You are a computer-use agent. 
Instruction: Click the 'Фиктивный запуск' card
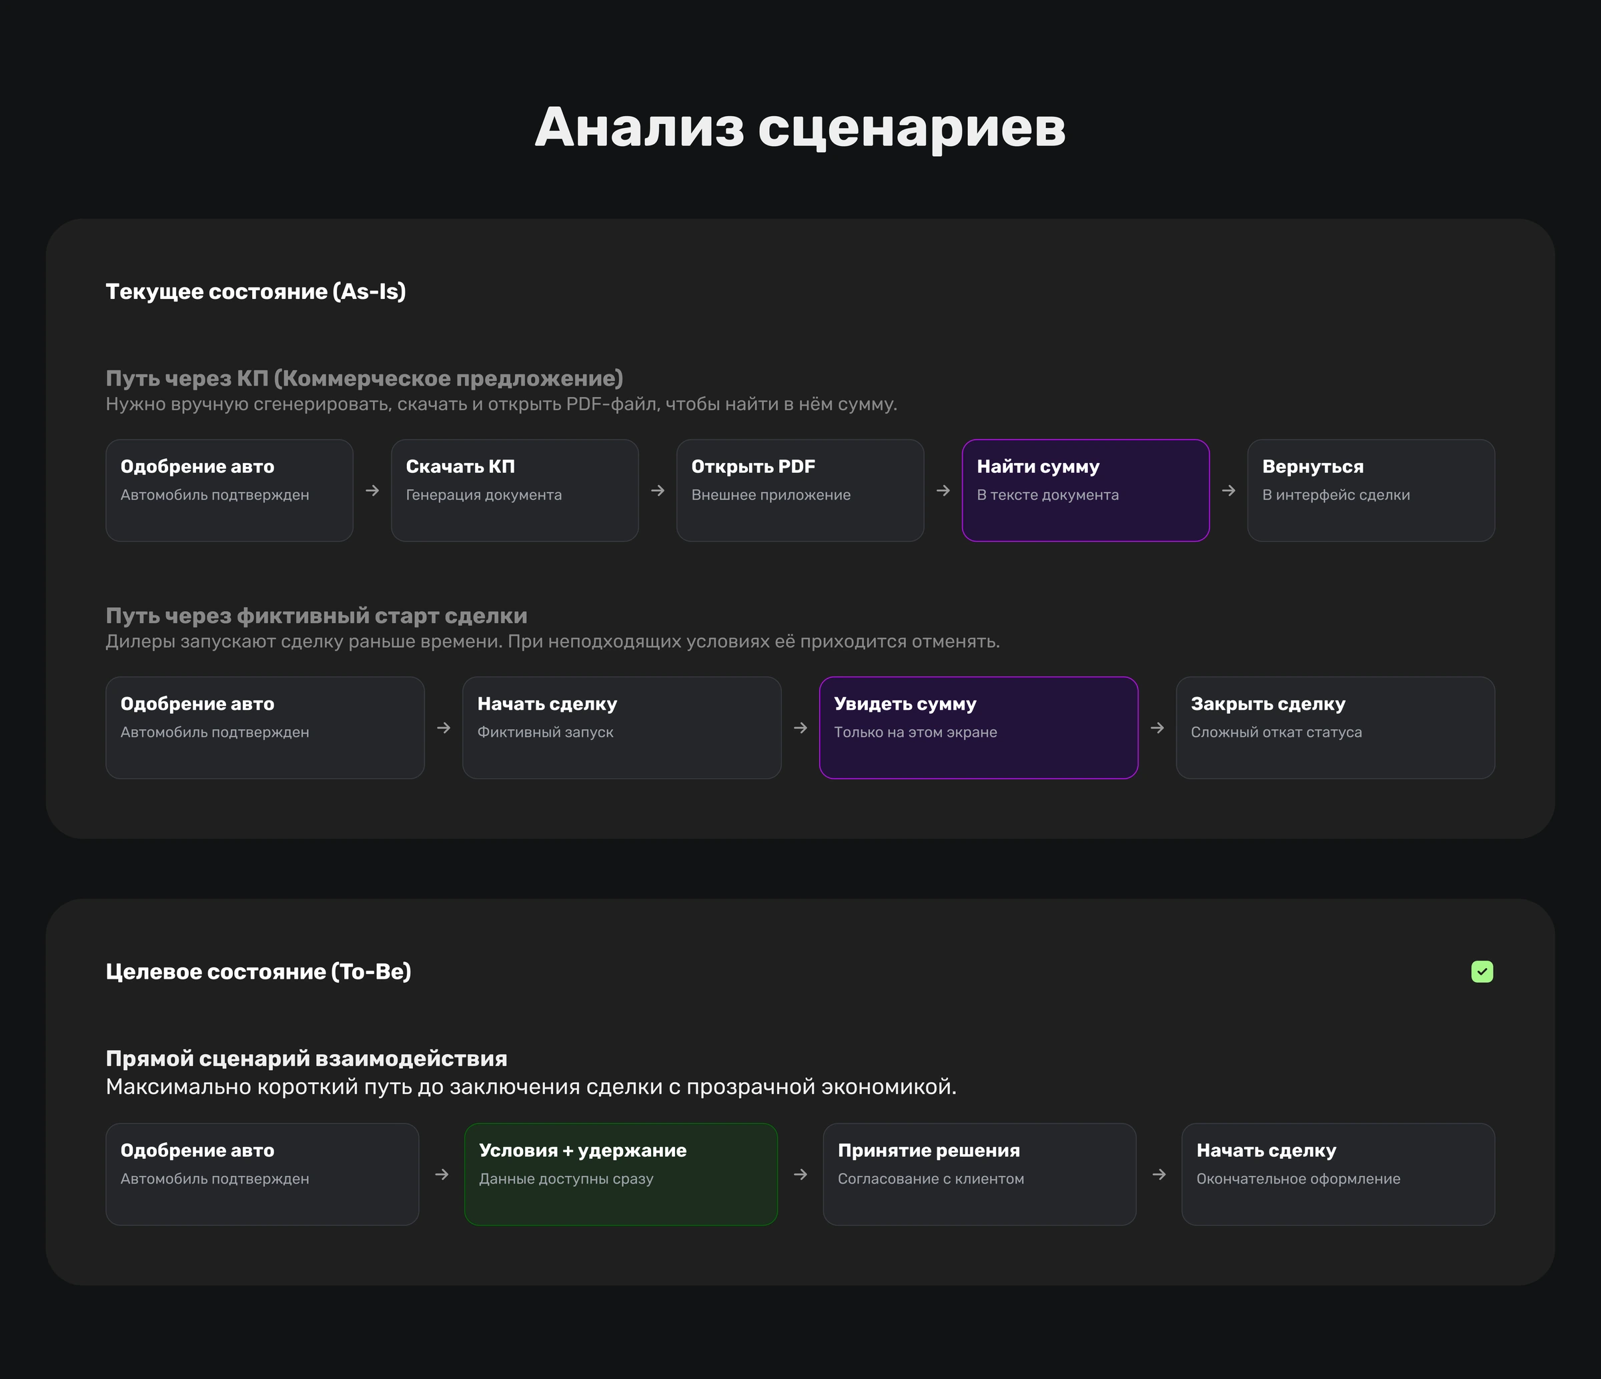622,728
